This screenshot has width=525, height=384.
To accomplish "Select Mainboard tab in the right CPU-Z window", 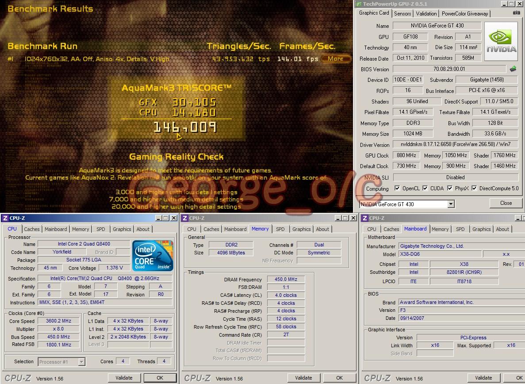I will point(415,229).
